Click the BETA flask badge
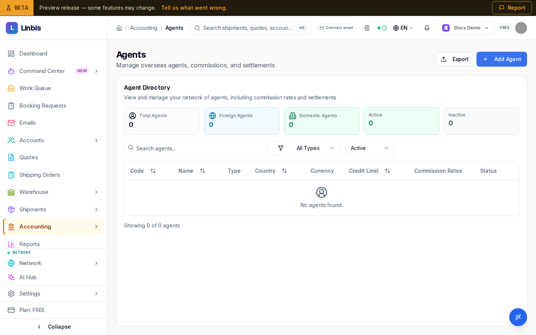Viewport: 536px width, 335px height. pos(17,8)
